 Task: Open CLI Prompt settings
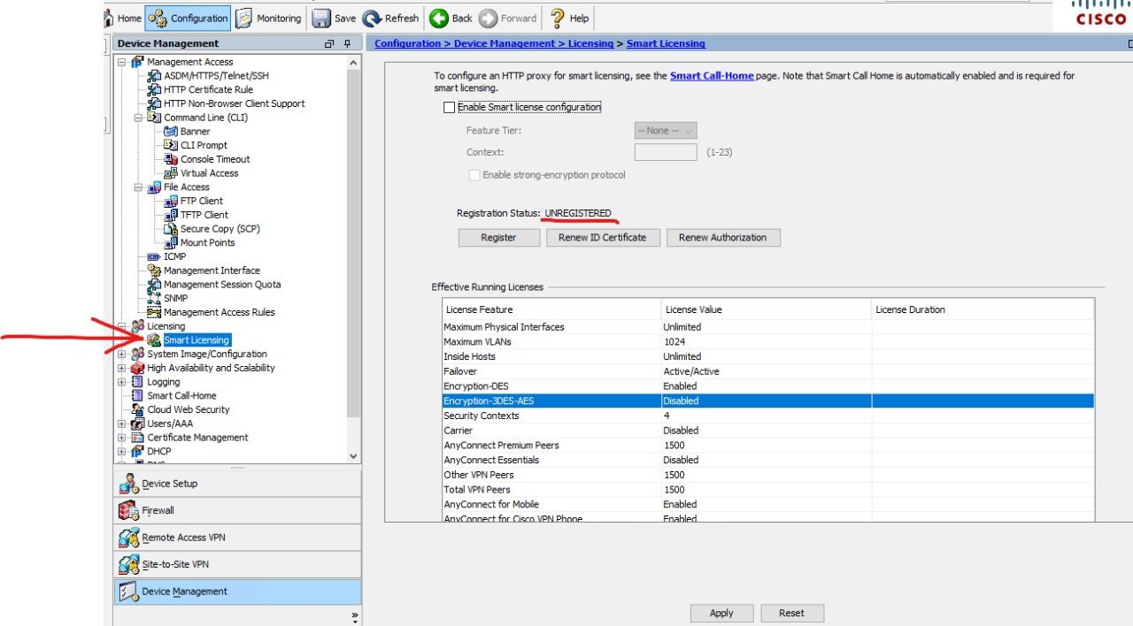coord(204,145)
